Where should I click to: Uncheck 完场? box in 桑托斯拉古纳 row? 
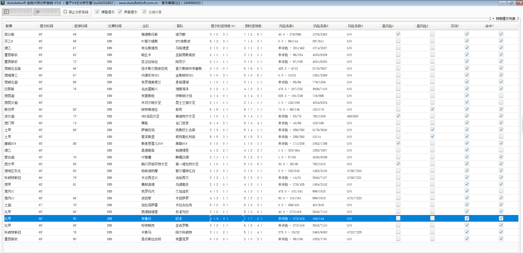467,239
